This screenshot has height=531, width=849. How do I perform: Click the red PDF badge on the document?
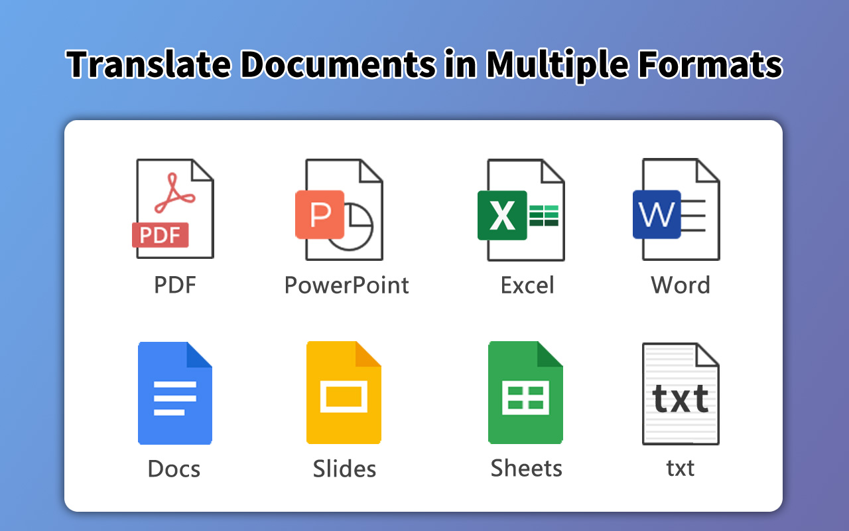tap(159, 236)
